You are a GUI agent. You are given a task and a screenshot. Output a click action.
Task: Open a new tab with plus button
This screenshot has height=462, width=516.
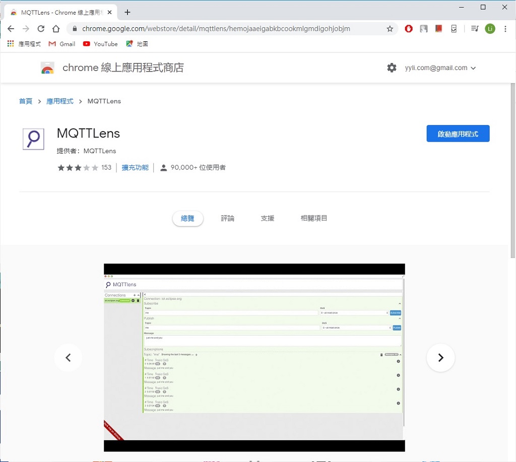(x=127, y=12)
